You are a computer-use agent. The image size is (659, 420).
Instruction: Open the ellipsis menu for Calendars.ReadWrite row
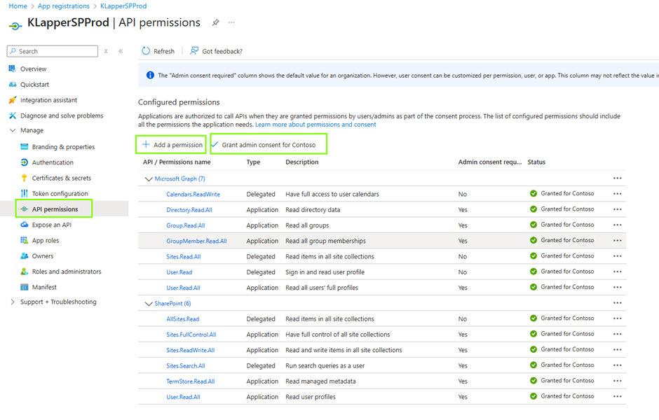tap(617, 194)
